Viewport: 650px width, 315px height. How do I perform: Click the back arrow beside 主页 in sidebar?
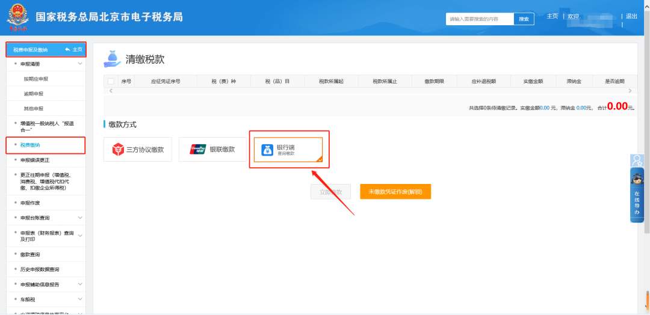(67, 49)
